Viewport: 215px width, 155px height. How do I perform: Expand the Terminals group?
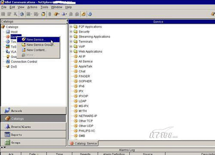71,41
